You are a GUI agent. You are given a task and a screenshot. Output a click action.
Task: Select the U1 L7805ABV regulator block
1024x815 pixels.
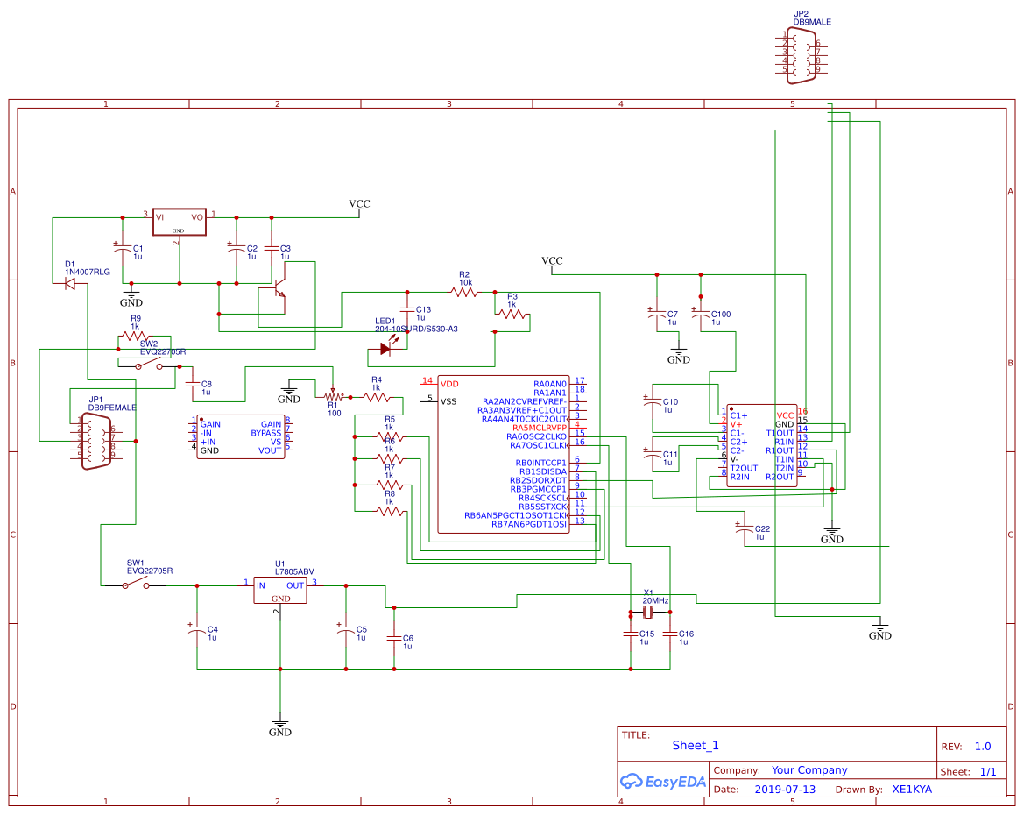tap(280, 590)
